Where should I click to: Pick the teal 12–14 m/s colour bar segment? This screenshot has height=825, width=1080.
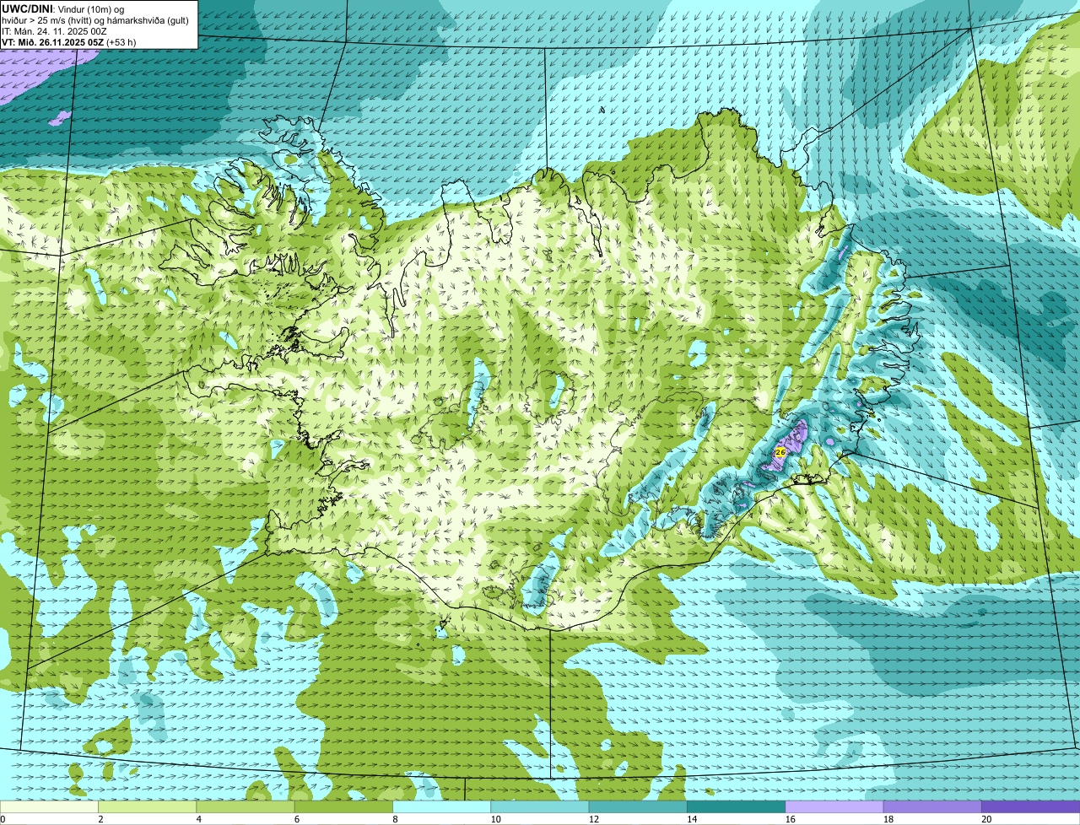[638, 806]
